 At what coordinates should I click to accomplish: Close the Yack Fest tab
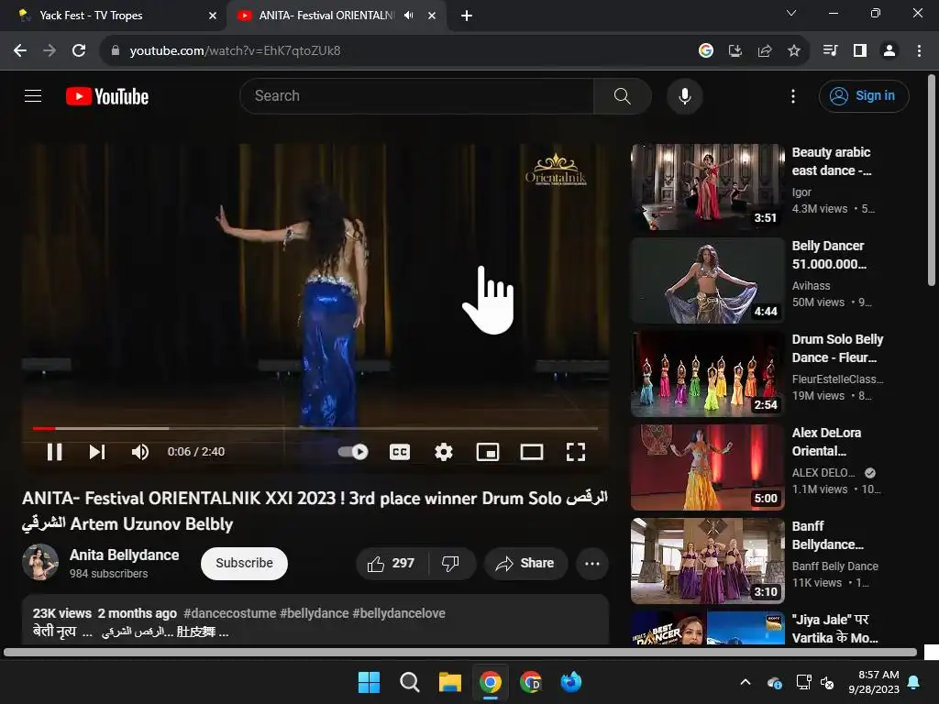tap(213, 16)
